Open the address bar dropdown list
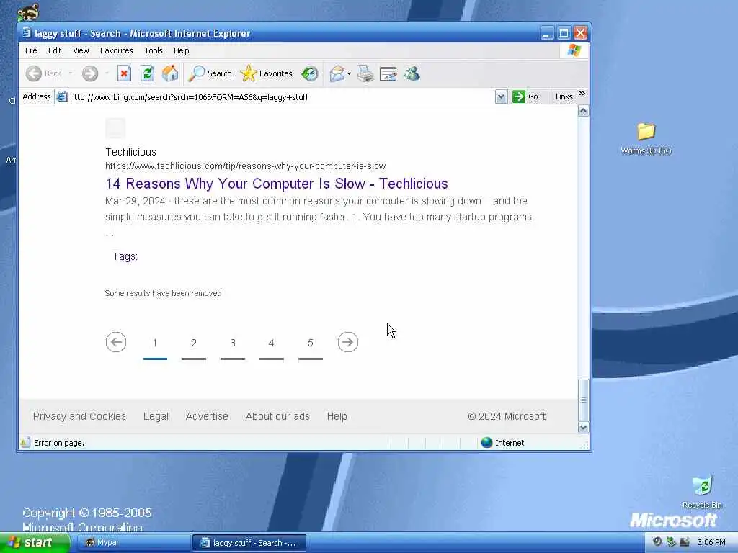 (x=501, y=97)
